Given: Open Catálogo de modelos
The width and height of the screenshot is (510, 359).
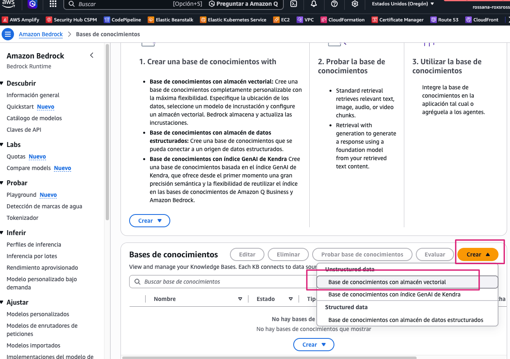Looking at the screenshot, I should pos(34,118).
